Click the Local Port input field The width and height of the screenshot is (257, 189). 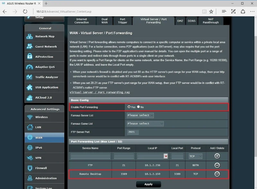[x=177, y=156]
